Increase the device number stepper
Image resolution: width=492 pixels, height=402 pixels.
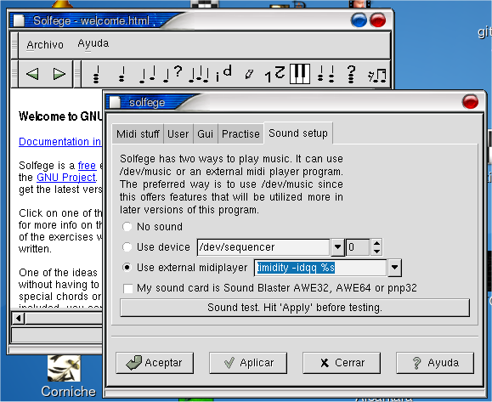[x=376, y=243]
